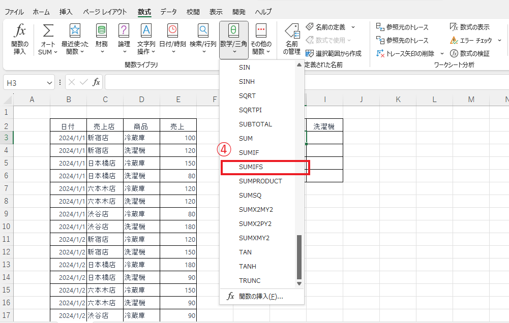The height and width of the screenshot is (323, 509).
Task: Open the Name Manager (名前の管理)
Action: [292, 39]
